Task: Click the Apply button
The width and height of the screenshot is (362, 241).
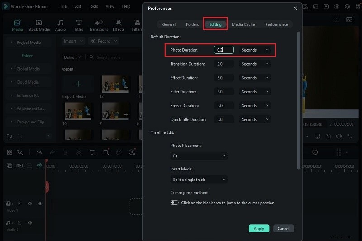Action: point(259,228)
